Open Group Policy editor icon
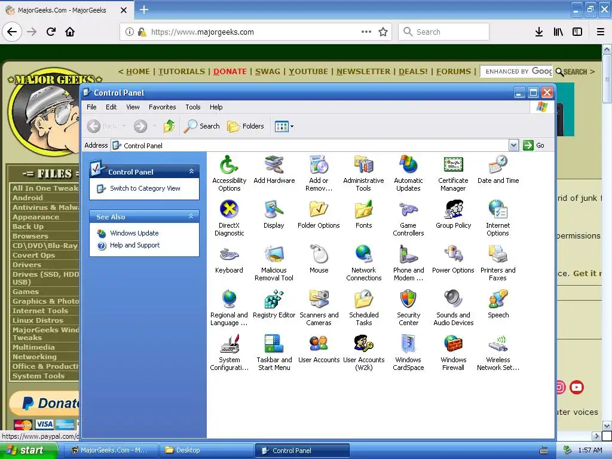The image size is (612, 459). click(453, 215)
